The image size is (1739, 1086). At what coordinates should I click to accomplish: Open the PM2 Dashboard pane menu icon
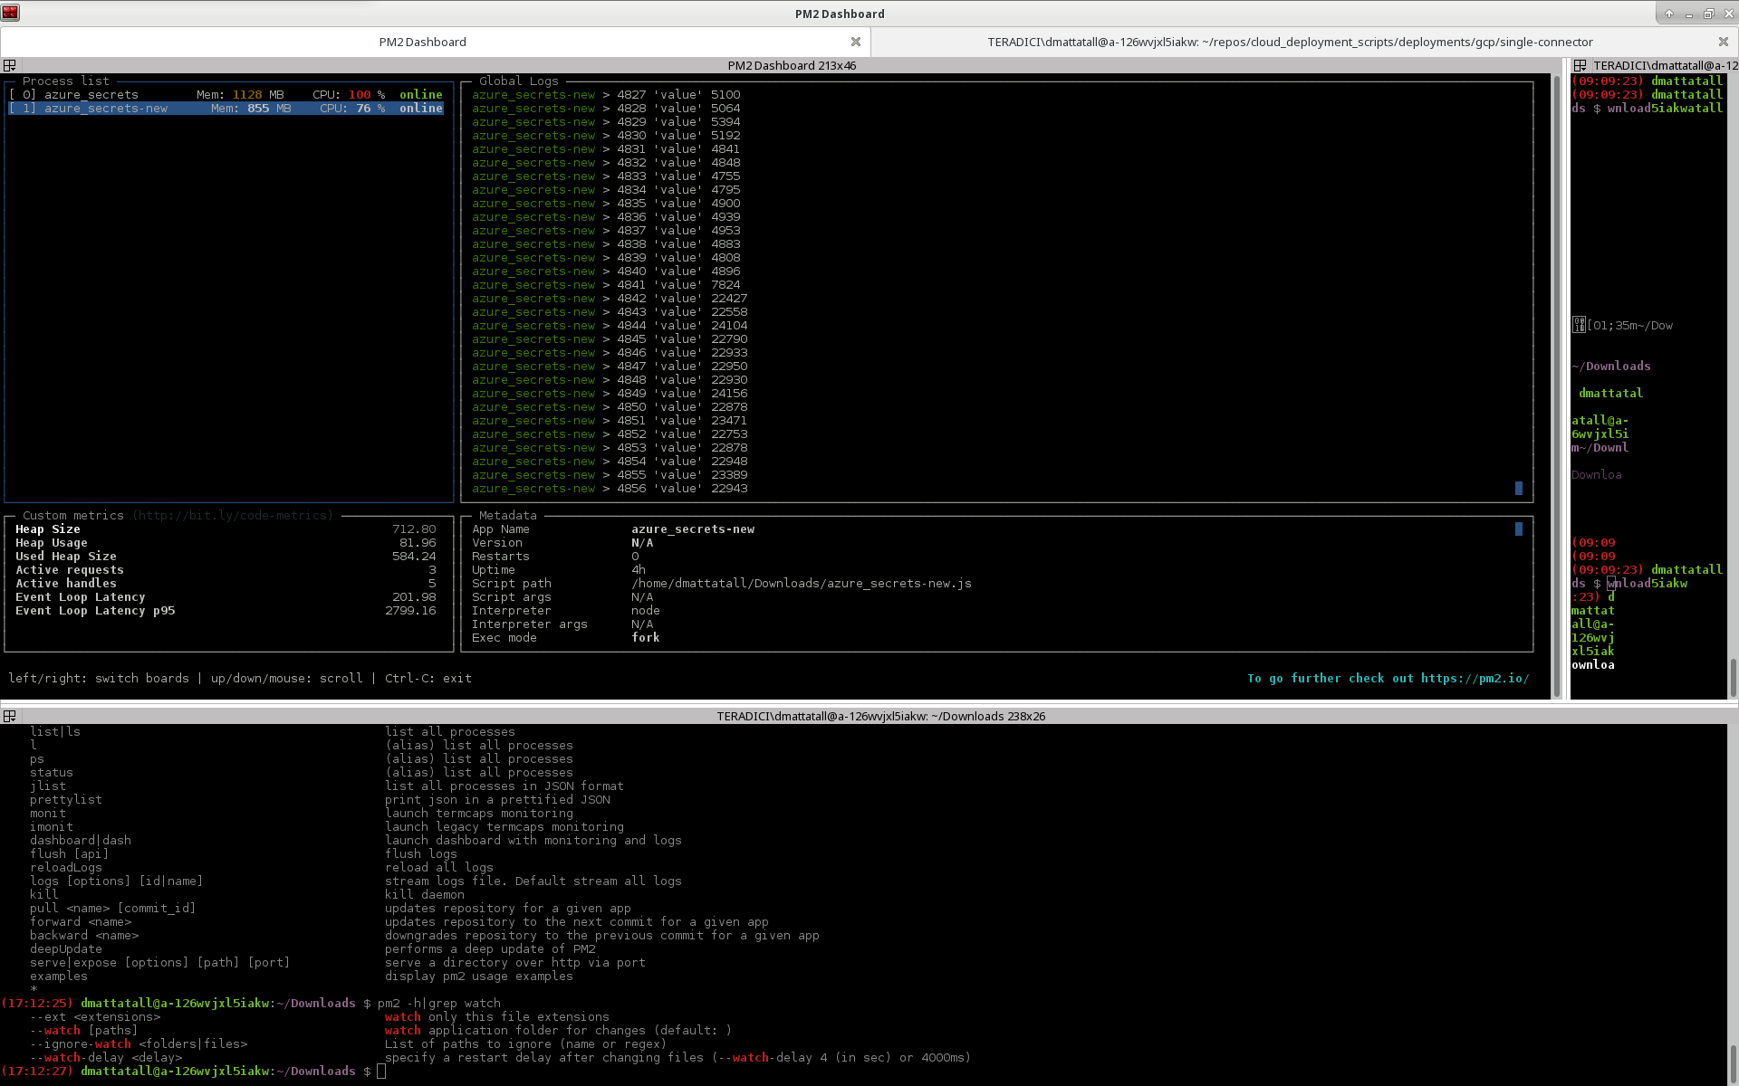pos(10,65)
